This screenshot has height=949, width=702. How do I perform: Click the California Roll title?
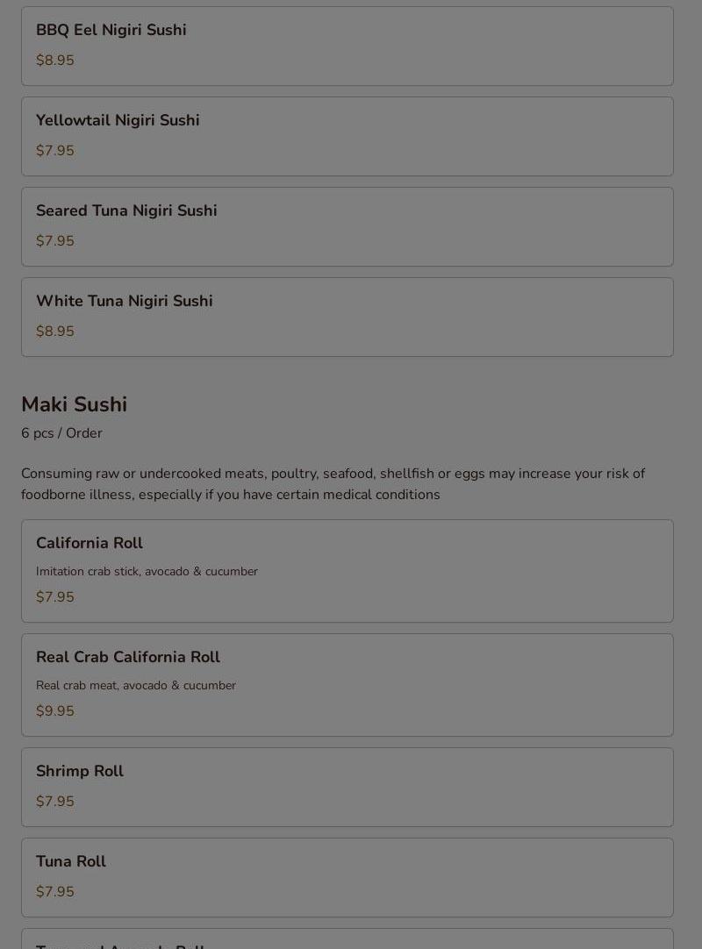pyautogui.click(x=90, y=543)
